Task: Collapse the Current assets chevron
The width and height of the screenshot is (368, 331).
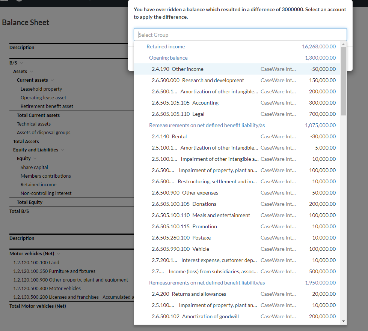Action: (x=53, y=80)
